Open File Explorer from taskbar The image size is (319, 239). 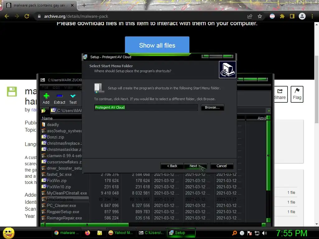click(99, 233)
